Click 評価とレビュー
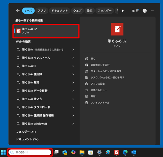The height and width of the screenshot is (157, 163). [x=99, y=90]
